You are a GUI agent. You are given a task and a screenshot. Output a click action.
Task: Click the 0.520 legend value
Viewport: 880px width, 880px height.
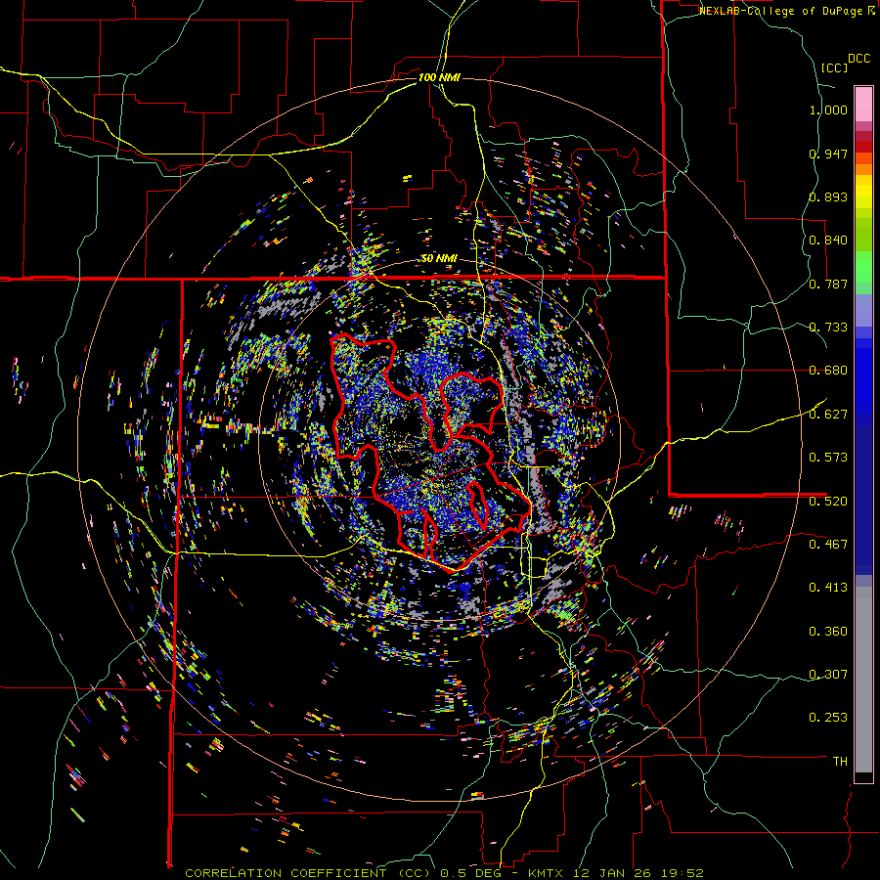click(828, 501)
